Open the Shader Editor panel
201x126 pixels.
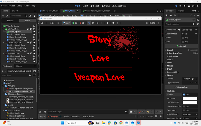tap(88, 116)
